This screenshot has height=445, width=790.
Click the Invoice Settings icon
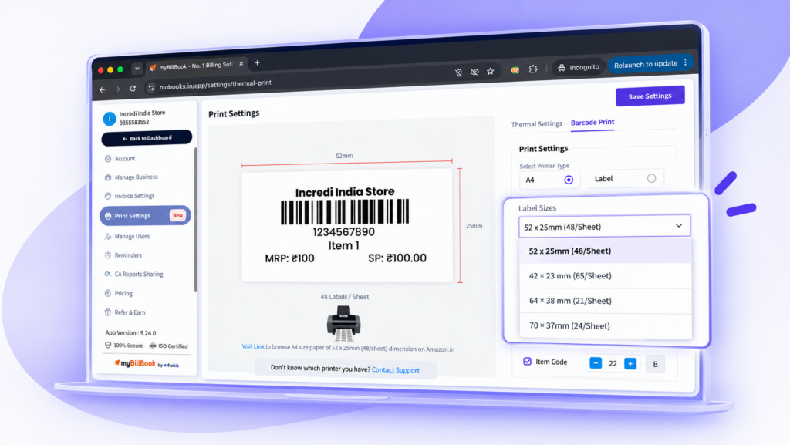click(x=108, y=196)
